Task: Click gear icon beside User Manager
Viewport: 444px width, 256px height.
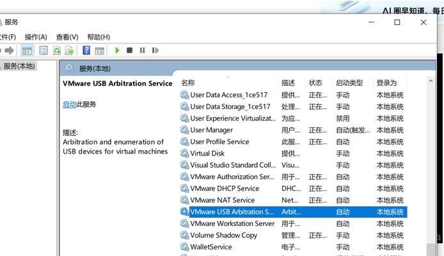Action: coord(184,130)
